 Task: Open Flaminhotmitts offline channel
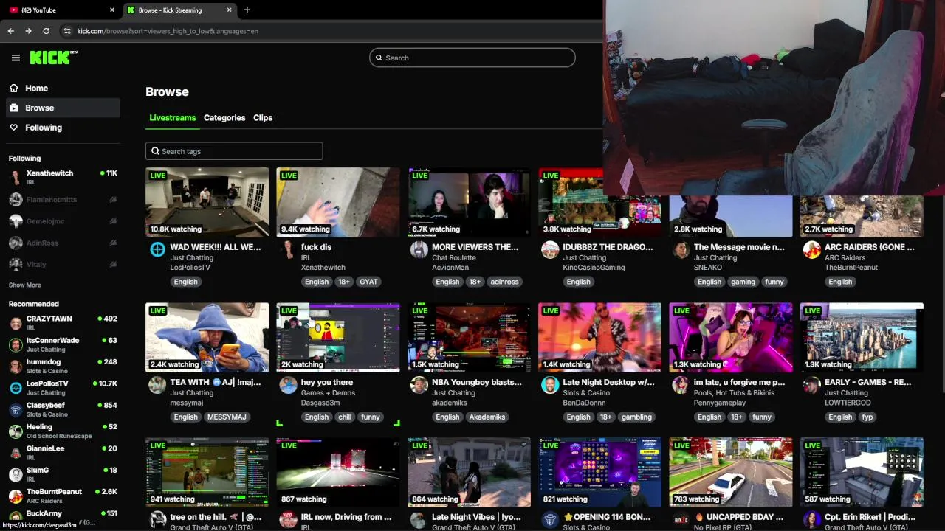(x=63, y=200)
